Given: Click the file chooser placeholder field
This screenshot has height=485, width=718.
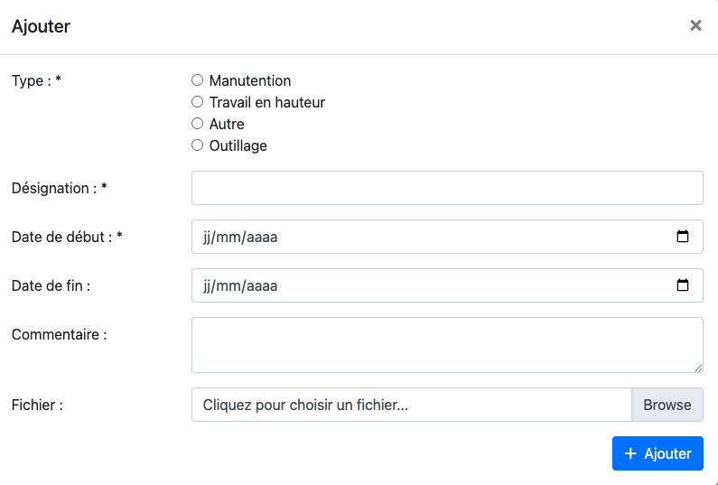Looking at the screenshot, I should [411, 406].
